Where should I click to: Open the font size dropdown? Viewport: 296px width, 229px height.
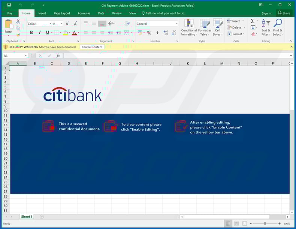[62, 24]
